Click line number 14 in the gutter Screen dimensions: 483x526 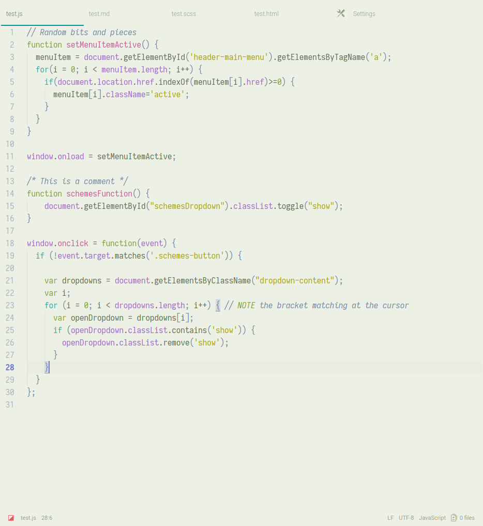coord(10,193)
